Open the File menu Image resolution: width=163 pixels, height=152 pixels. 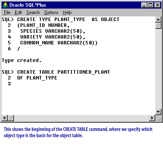coord(7,12)
